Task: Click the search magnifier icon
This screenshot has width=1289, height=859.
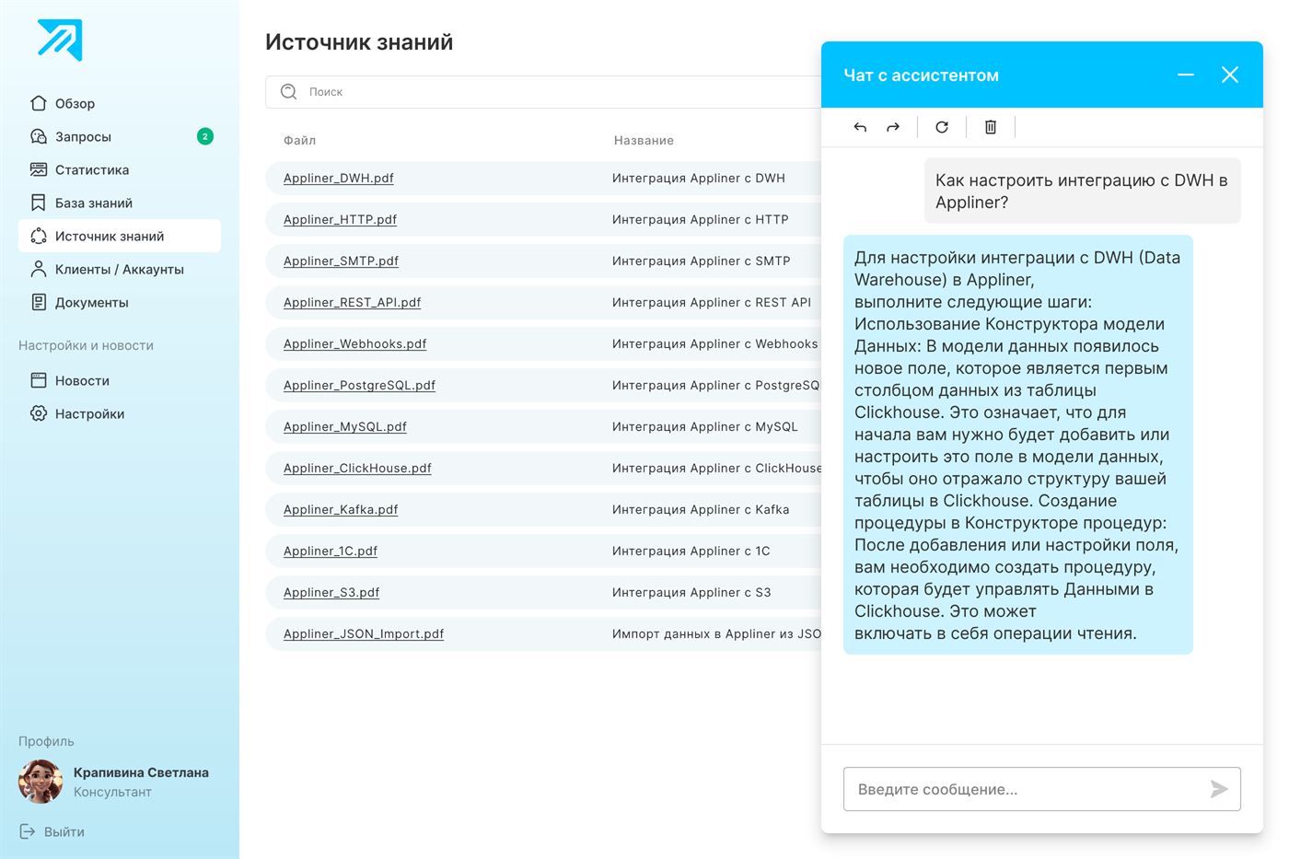Action: (288, 91)
